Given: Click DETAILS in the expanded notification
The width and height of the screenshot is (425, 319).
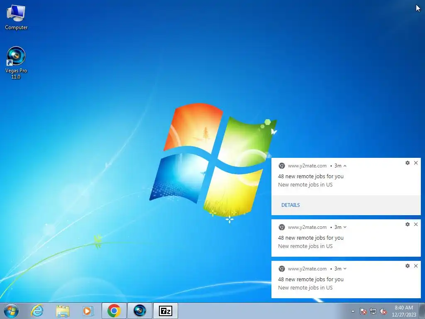Looking at the screenshot, I should coord(291,205).
